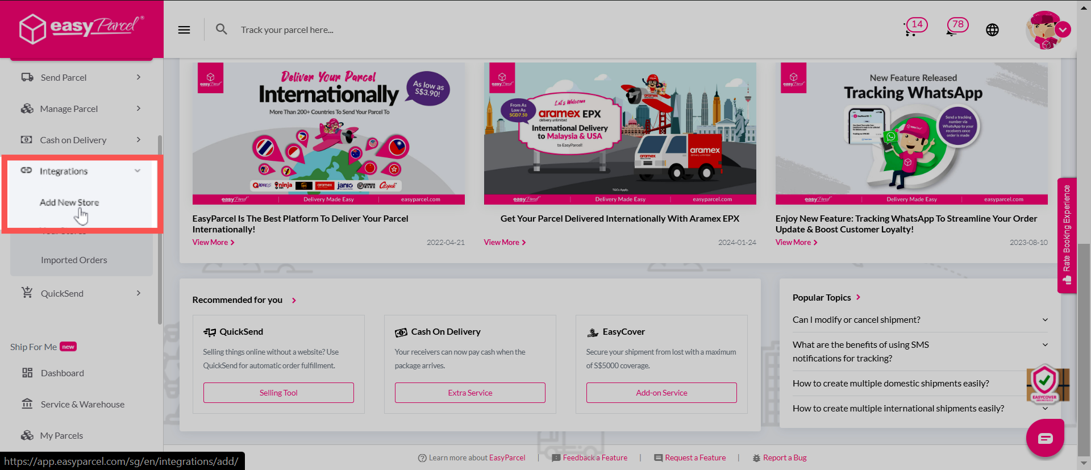This screenshot has width=1091, height=470.
Task: Click the EasyCover shield badge
Action: [1045, 384]
